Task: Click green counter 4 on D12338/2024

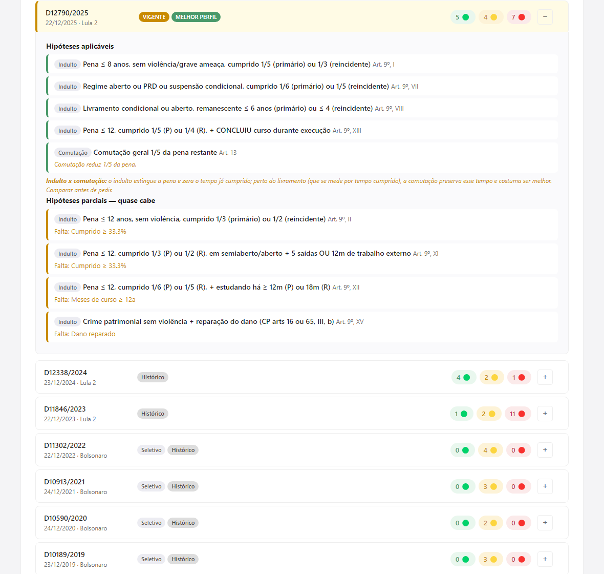Action: (x=463, y=377)
